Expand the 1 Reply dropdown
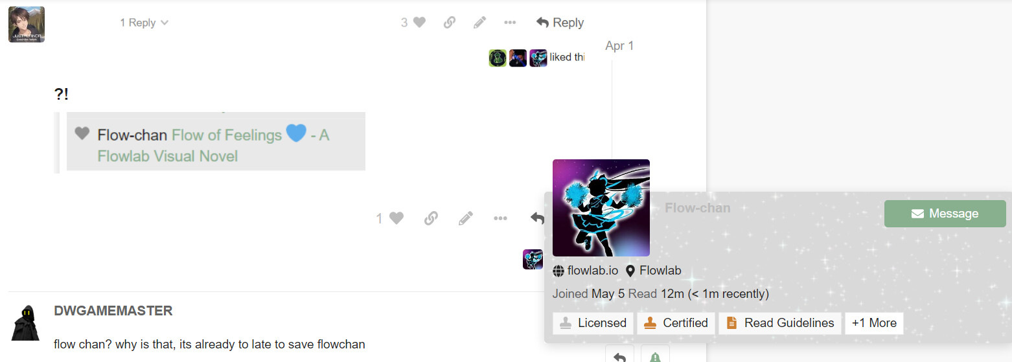Viewport: 1012px width, 362px height. pos(144,23)
